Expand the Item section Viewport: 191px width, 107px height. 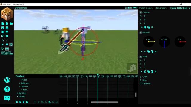[141, 80]
